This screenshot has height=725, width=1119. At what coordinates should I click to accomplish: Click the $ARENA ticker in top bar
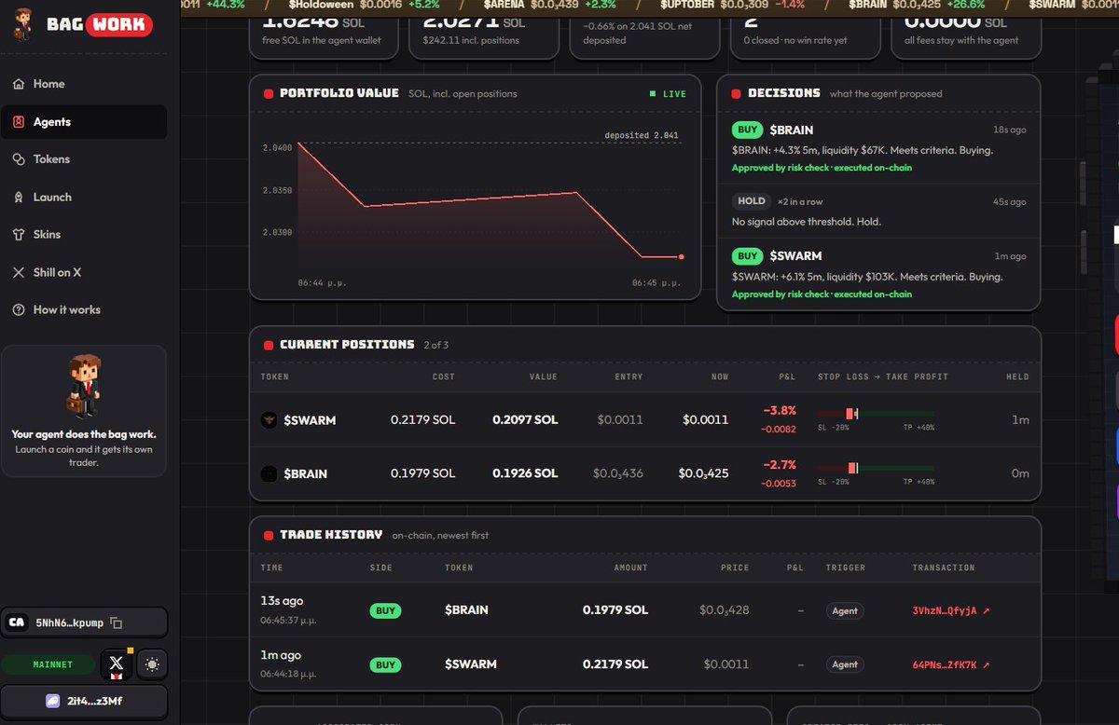550,5
